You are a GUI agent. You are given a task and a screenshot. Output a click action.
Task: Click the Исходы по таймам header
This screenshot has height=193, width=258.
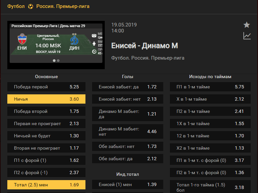210,77
